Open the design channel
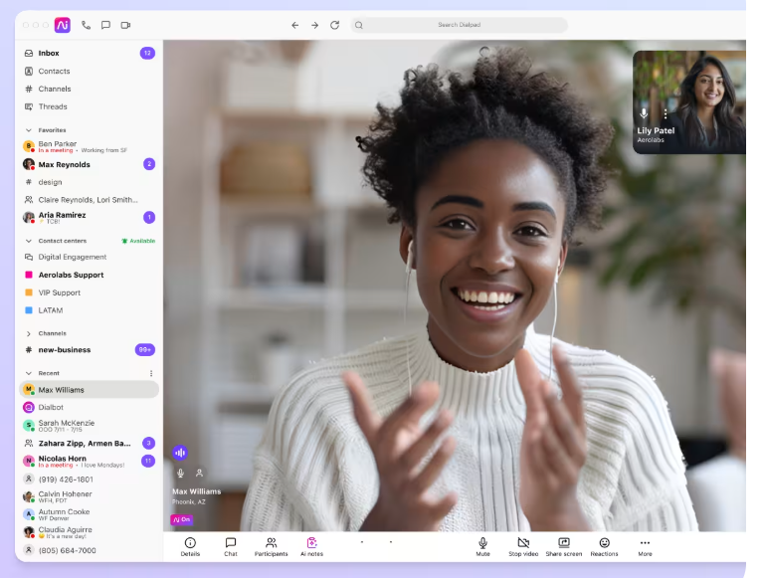 [x=90, y=182]
